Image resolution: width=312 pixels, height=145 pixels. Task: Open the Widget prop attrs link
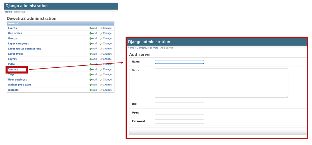click(x=20, y=85)
